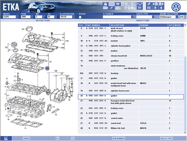Click the VIN NUMBER button in the bottom bar
The width and height of the screenshot is (187, 141).
pyautogui.click(x=119, y=138)
